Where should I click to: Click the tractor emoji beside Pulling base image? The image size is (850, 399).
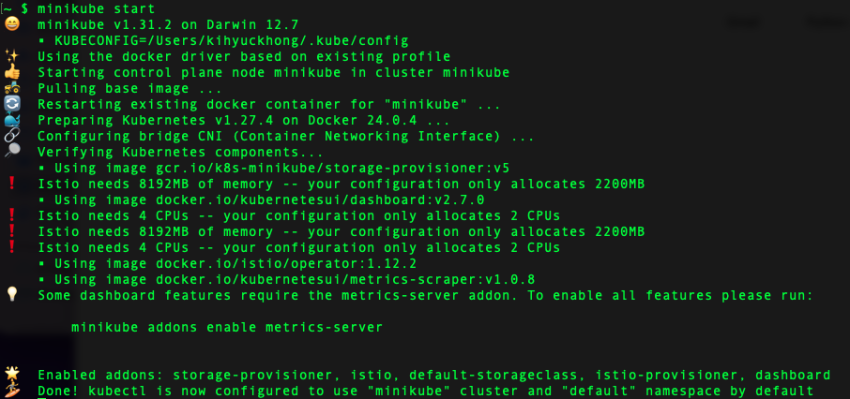pyautogui.click(x=12, y=88)
